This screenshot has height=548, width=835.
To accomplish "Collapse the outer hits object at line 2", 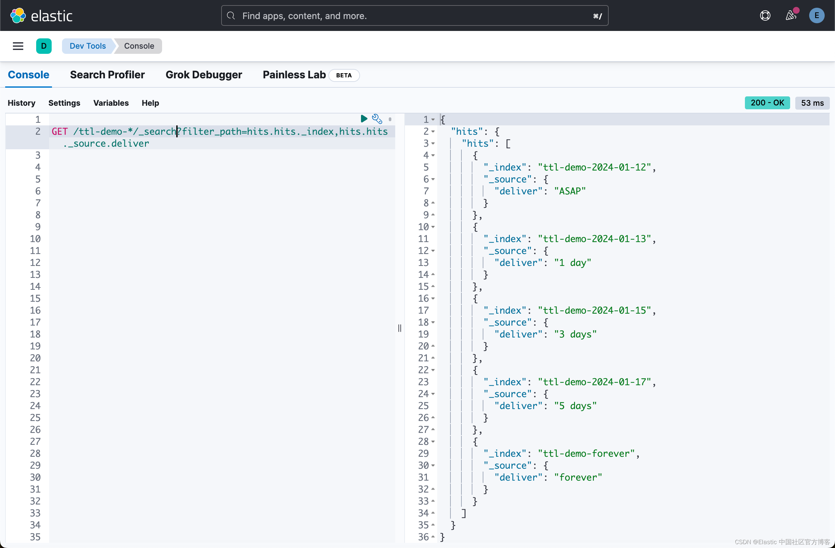I will click(433, 132).
